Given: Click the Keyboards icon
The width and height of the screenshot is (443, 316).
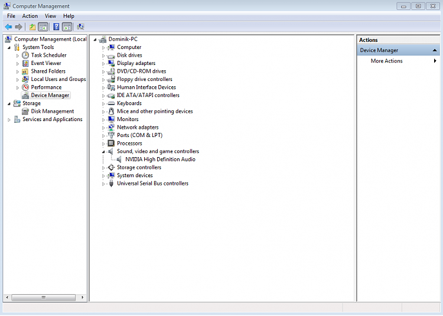Looking at the screenshot, I should point(111,103).
